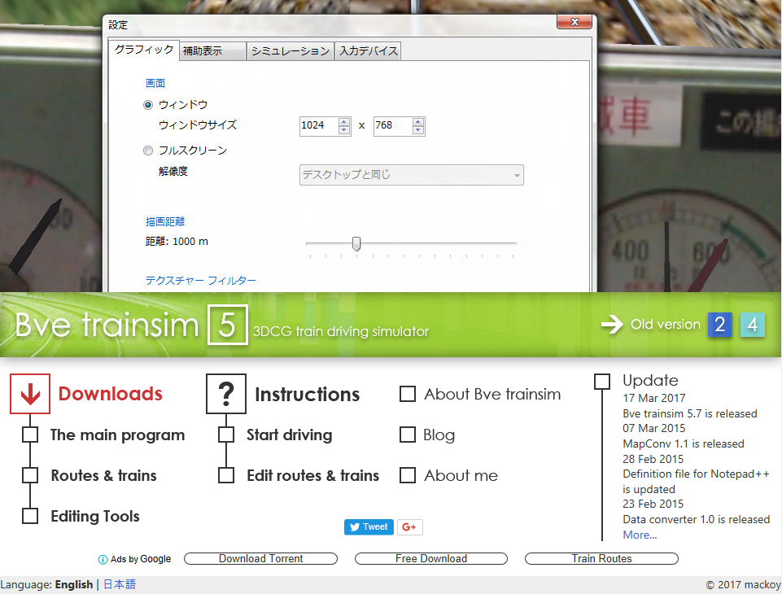Open old version 4 icon

click(x=753, y=325)
